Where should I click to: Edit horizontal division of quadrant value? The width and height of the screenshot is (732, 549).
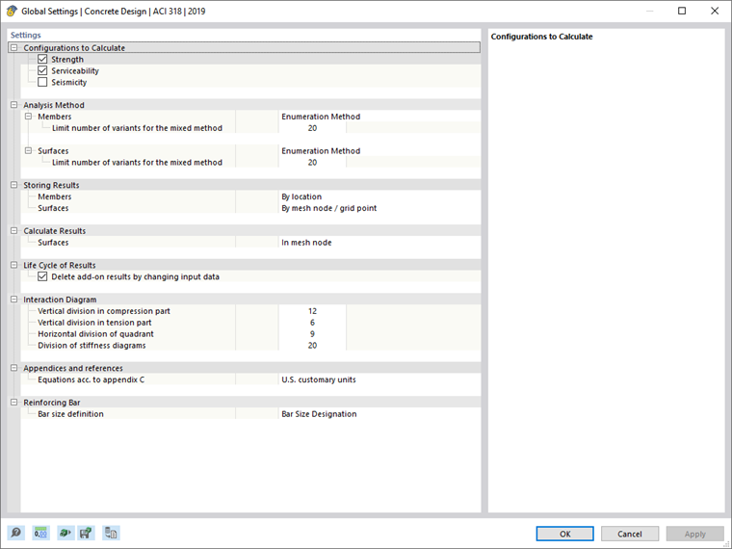click(x=312, y=334)
